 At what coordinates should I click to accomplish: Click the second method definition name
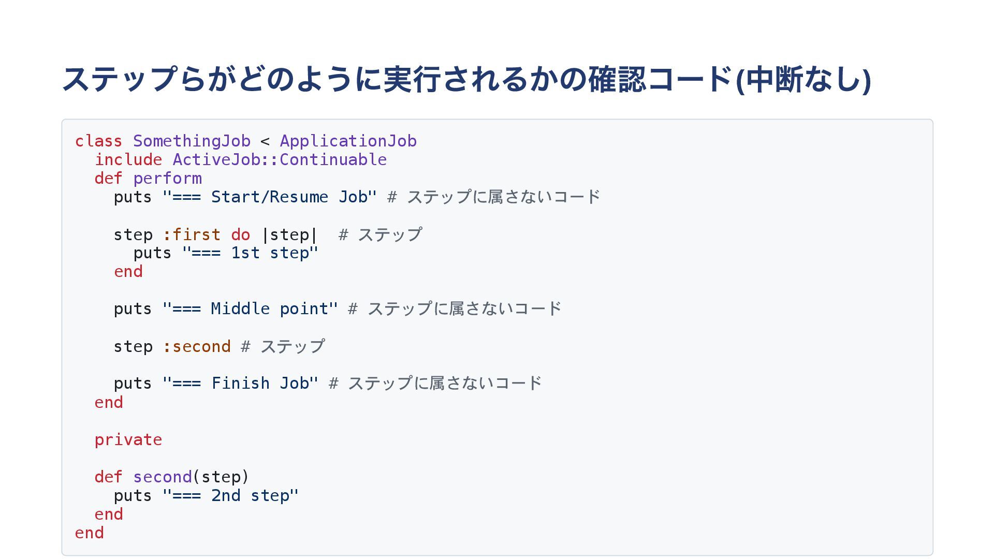(163, 477)
